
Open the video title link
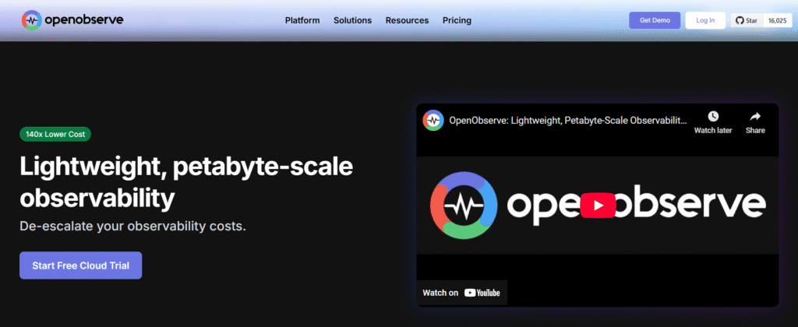click(x=568, y=121)
